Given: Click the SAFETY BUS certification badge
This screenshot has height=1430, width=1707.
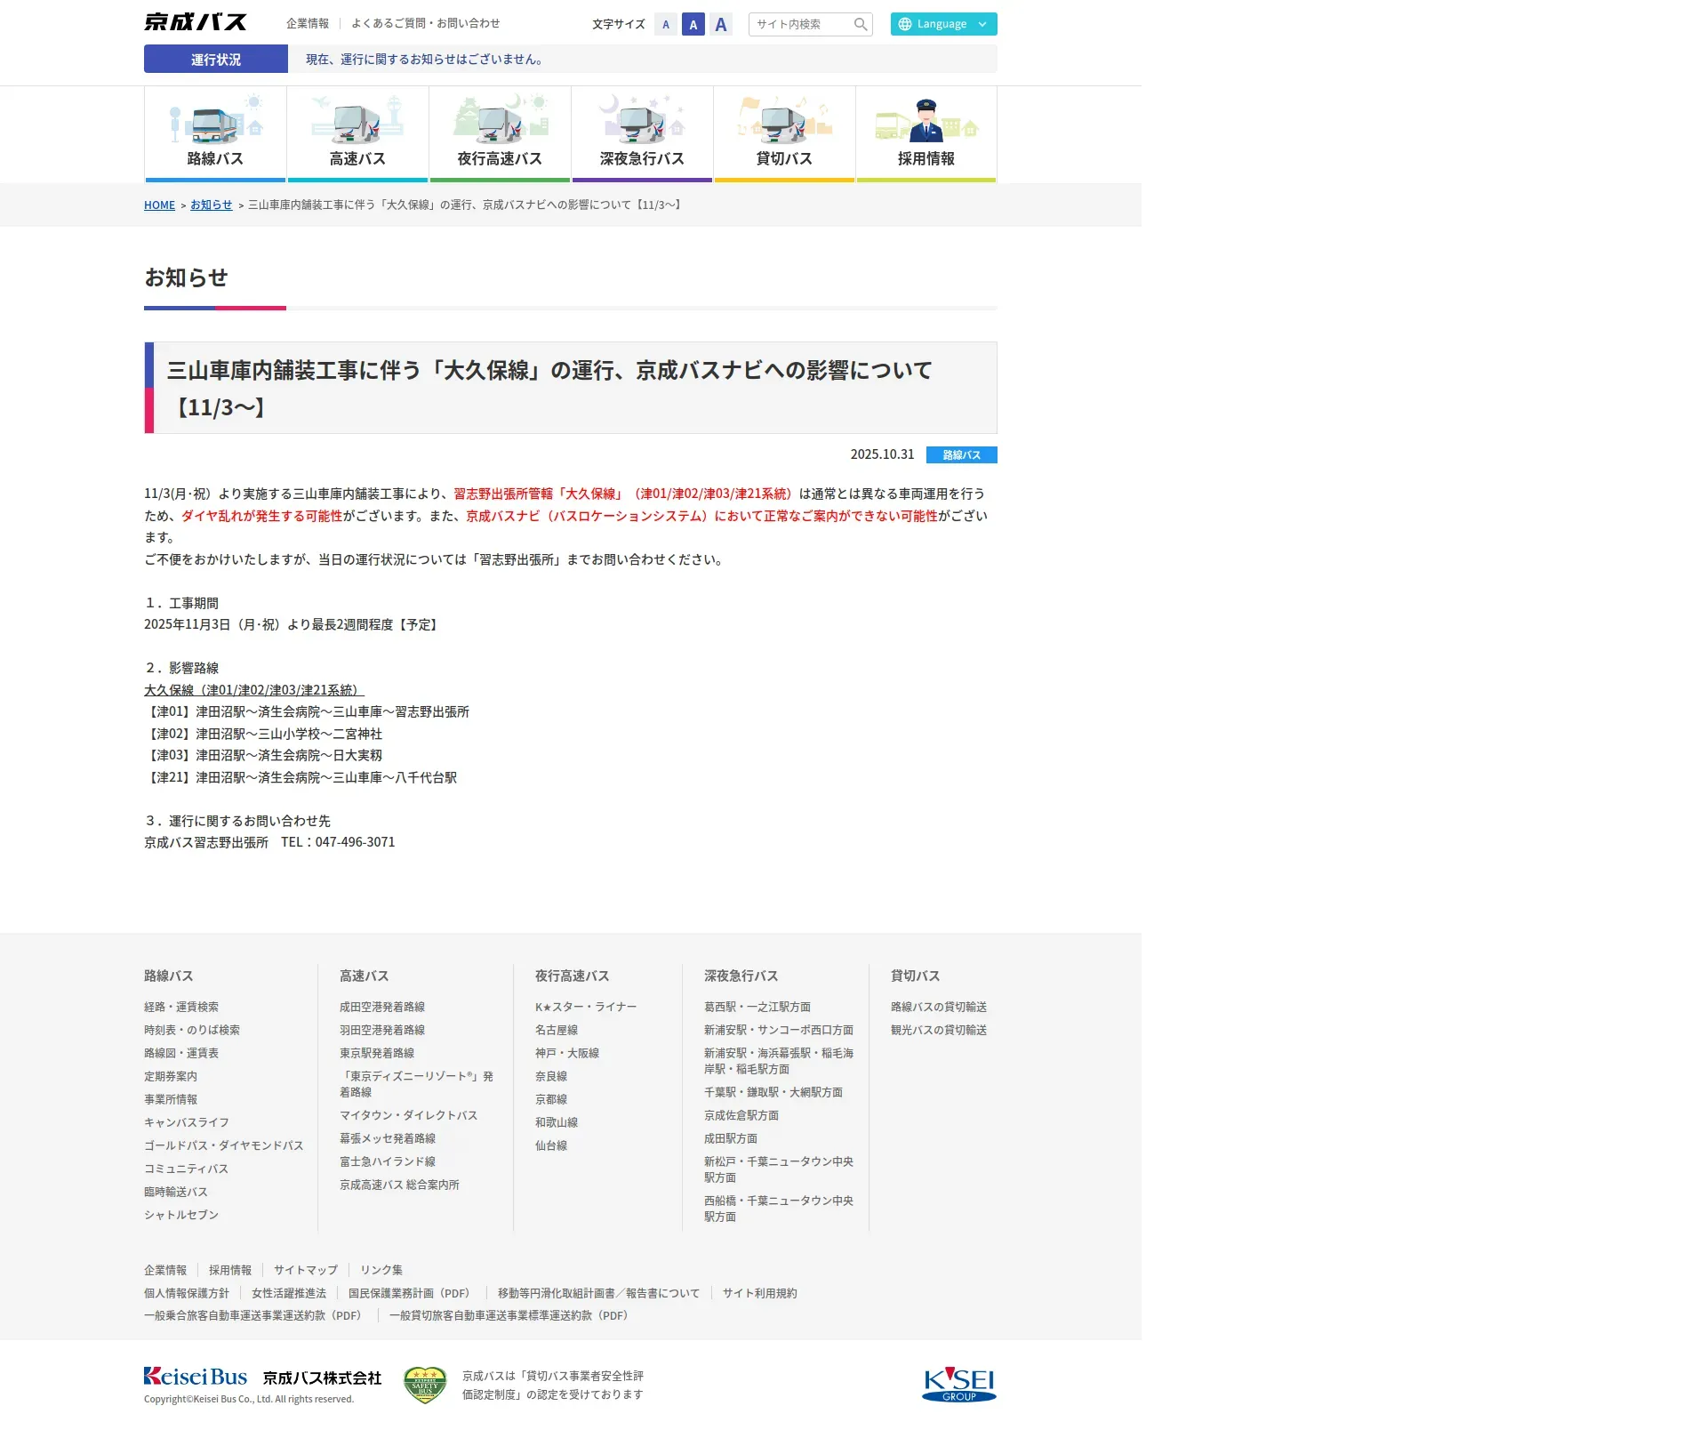Looking at the screenshot, I should pyautogui.click(x=425, y=1385).
